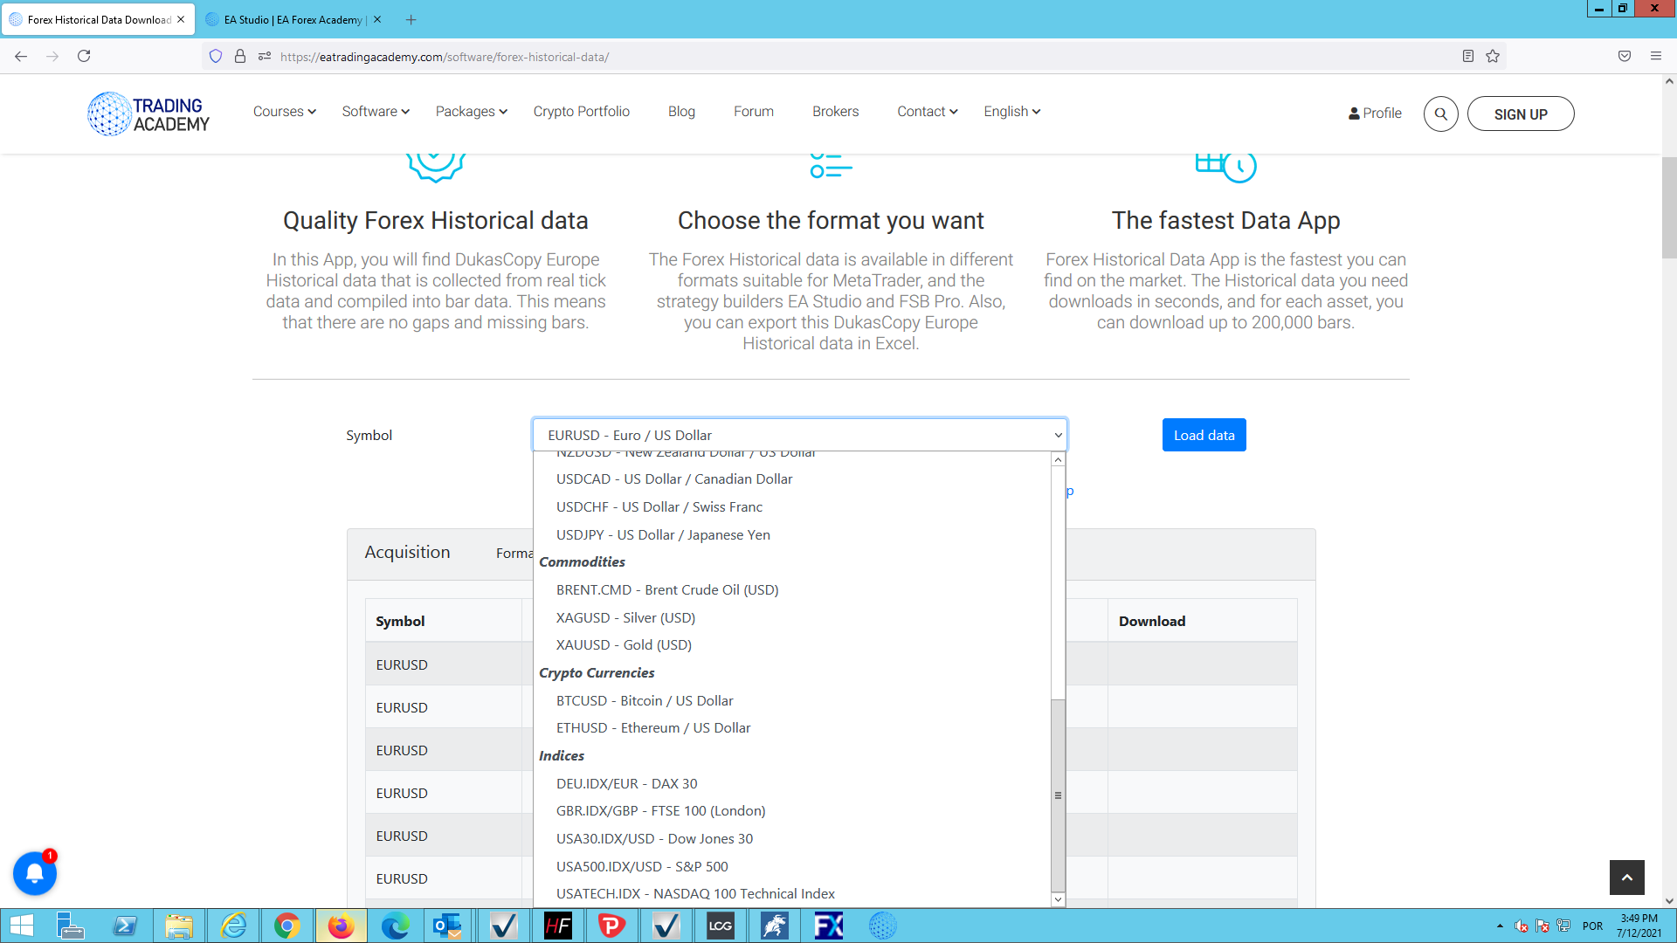
Task: Click the page vertical scrollbar thumb
Action: click(1669, 207)
